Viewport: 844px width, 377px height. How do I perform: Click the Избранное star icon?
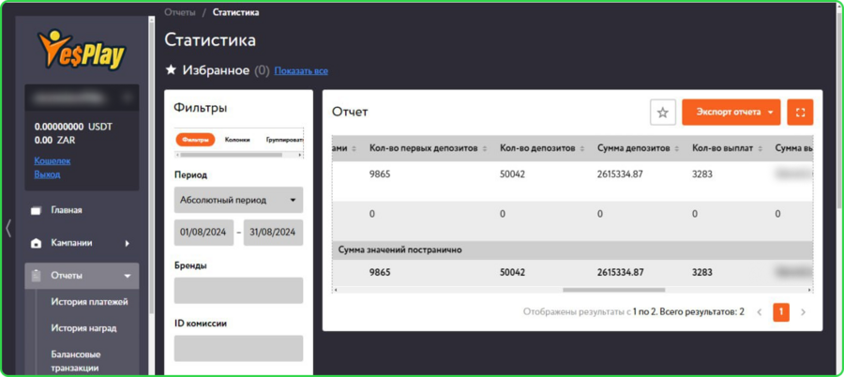click(171, 70)
